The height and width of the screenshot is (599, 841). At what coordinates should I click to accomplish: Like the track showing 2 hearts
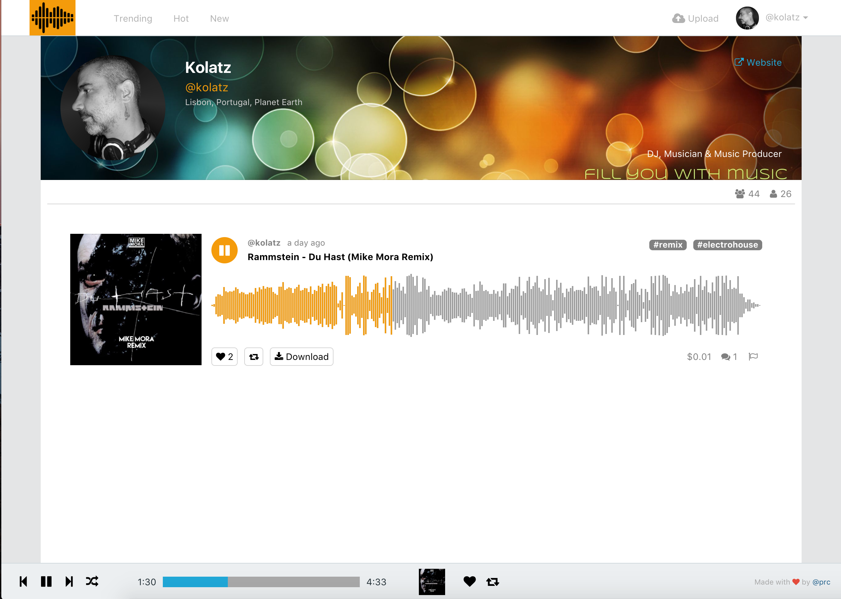click(225, 357)
